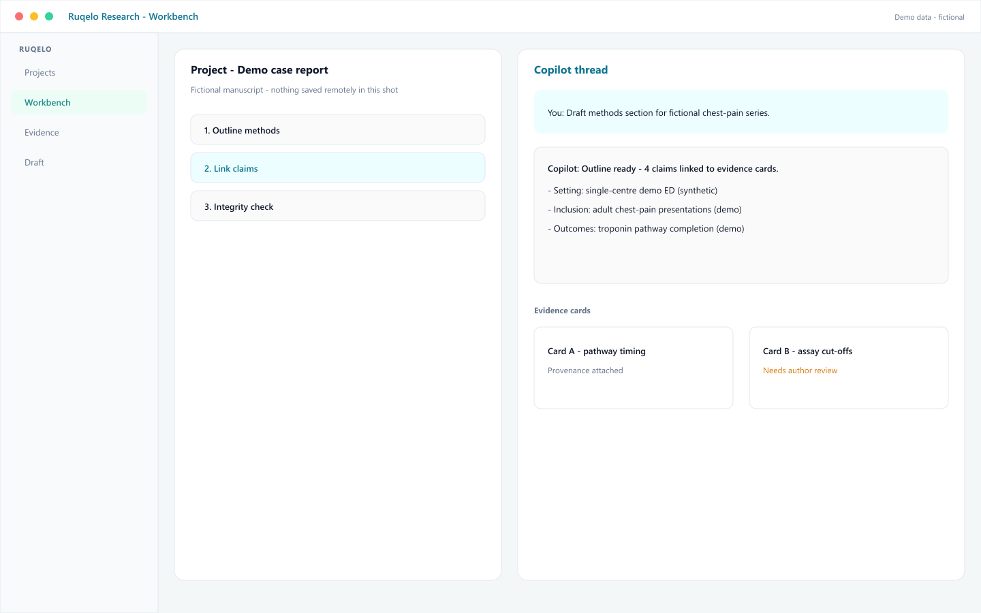
Task: Click the 'Fictional manuscript' subtitle text
Action: [294, 90]
